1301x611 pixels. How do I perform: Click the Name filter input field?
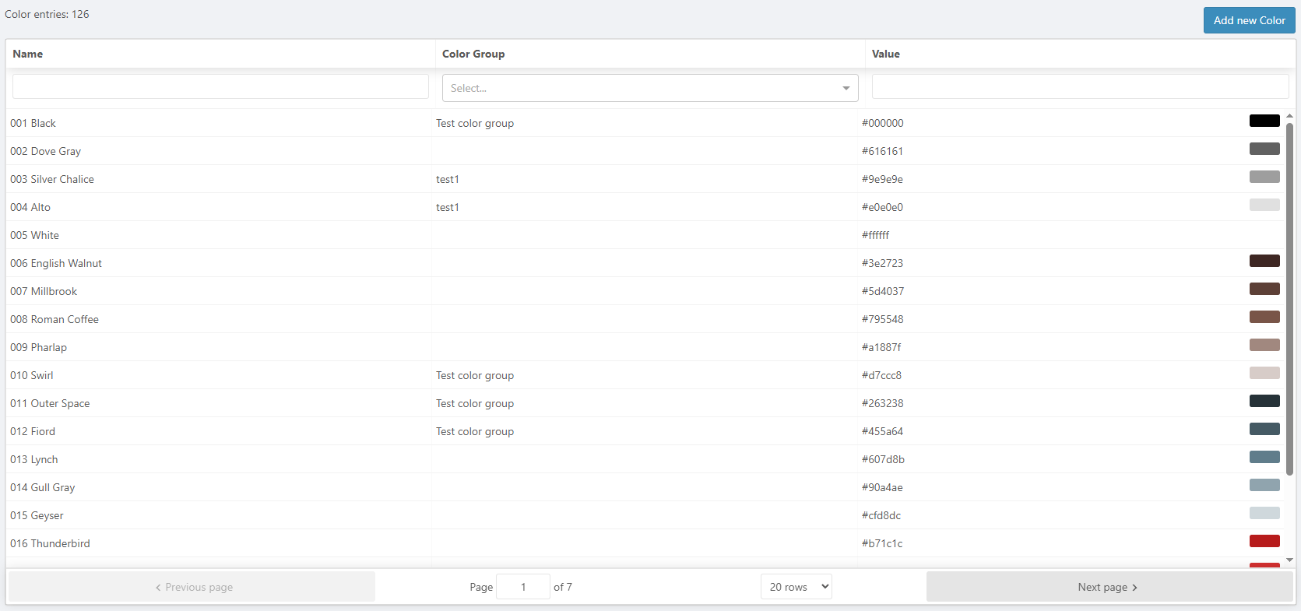pos(220,86)
